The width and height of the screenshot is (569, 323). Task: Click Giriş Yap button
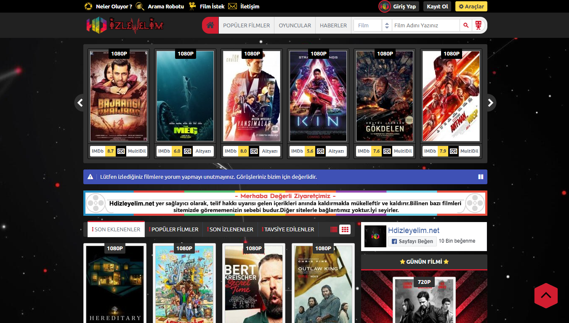coord(404,6)
